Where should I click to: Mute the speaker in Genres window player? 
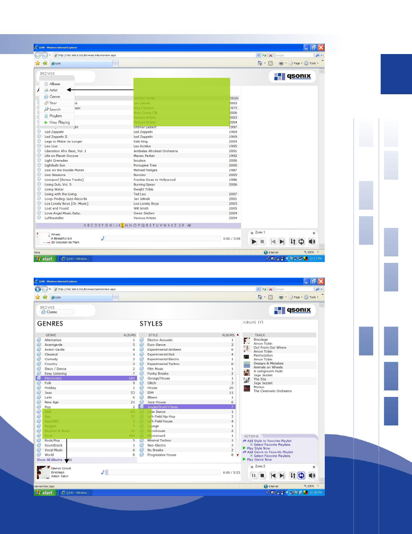(x=312, y=476)
